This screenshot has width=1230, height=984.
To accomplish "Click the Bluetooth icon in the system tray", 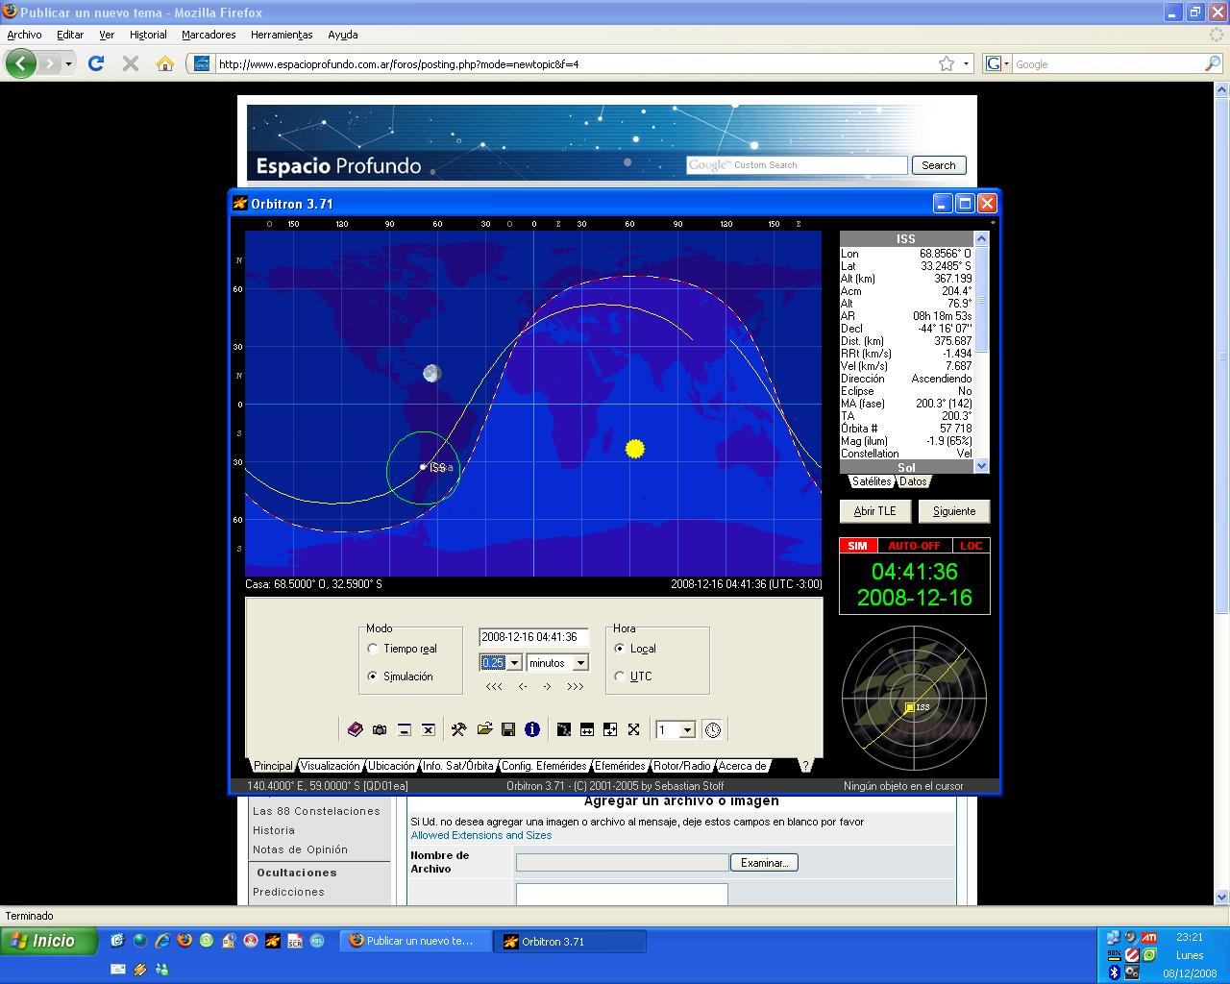I will (x=1115, y=972).
